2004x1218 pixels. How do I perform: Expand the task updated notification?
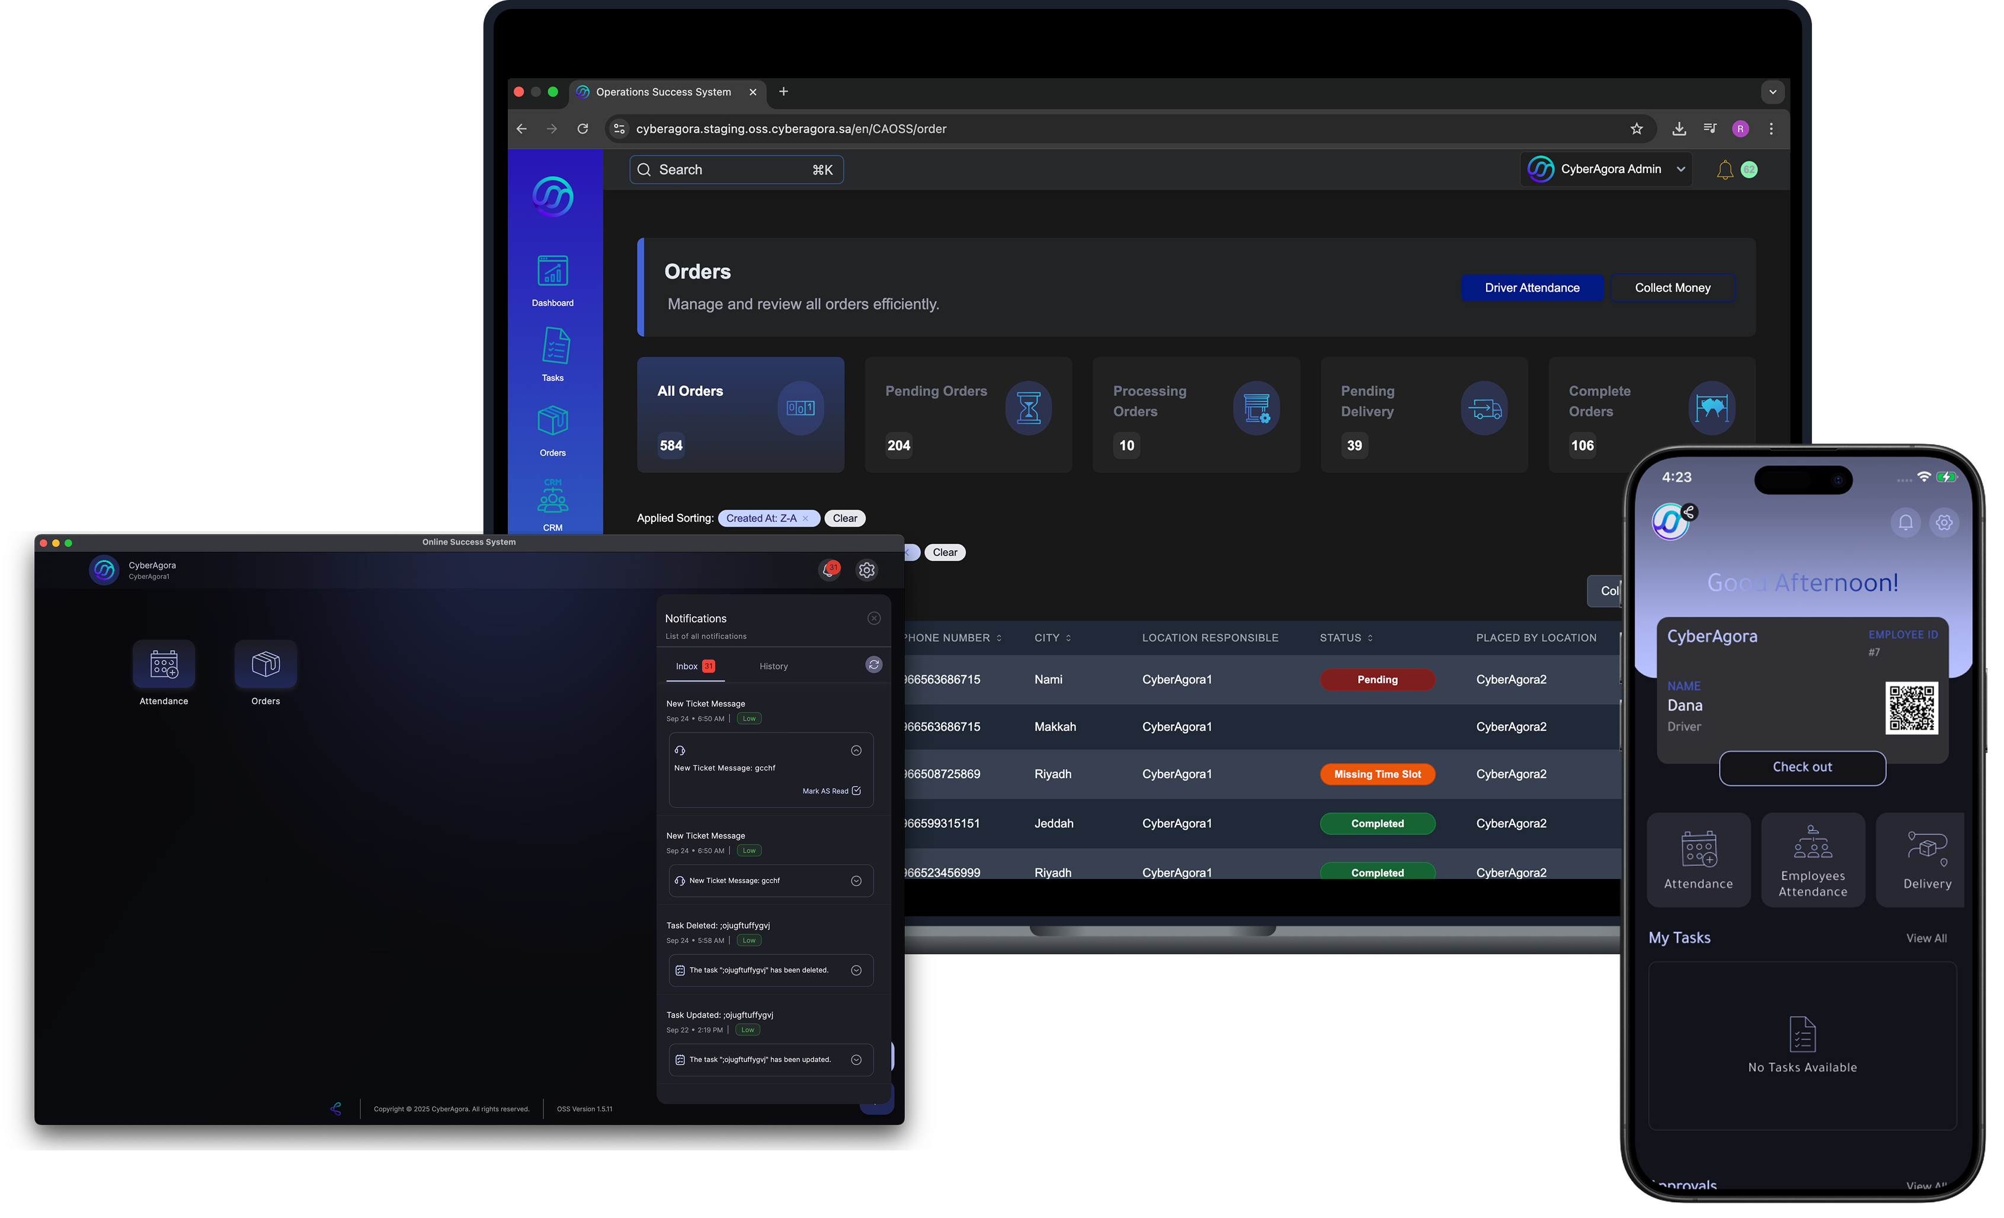click(x=856, y=1059)
